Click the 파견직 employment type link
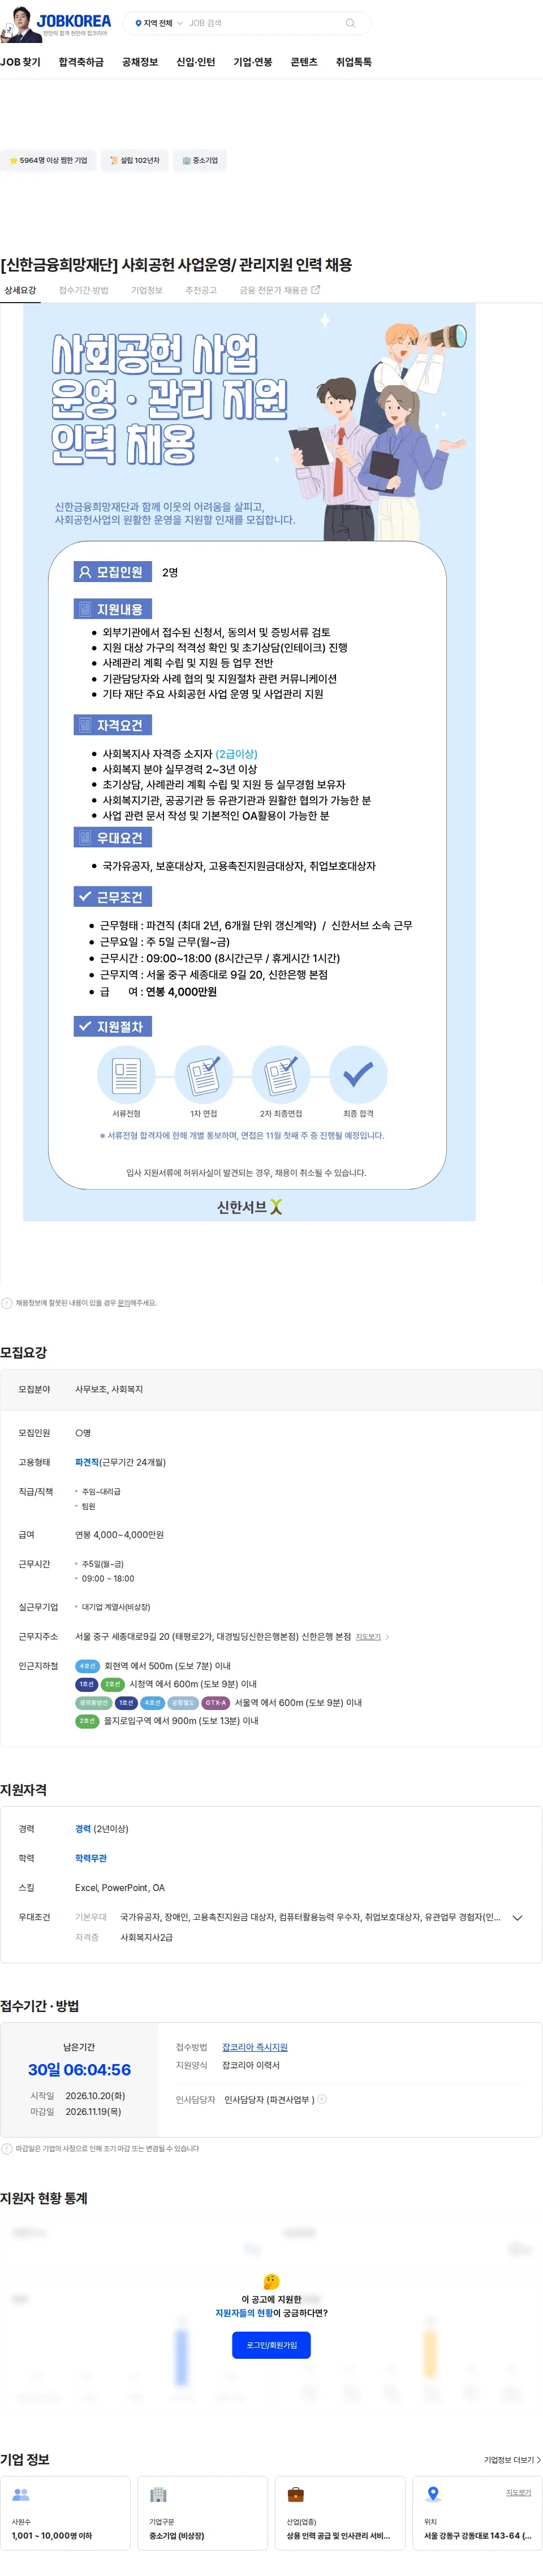 [x=87, y=1462]
